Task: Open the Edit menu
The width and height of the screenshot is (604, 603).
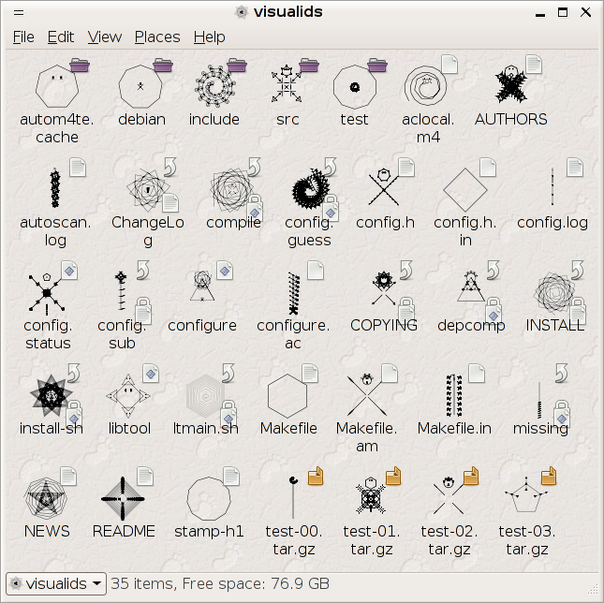Action: point(61,37)
